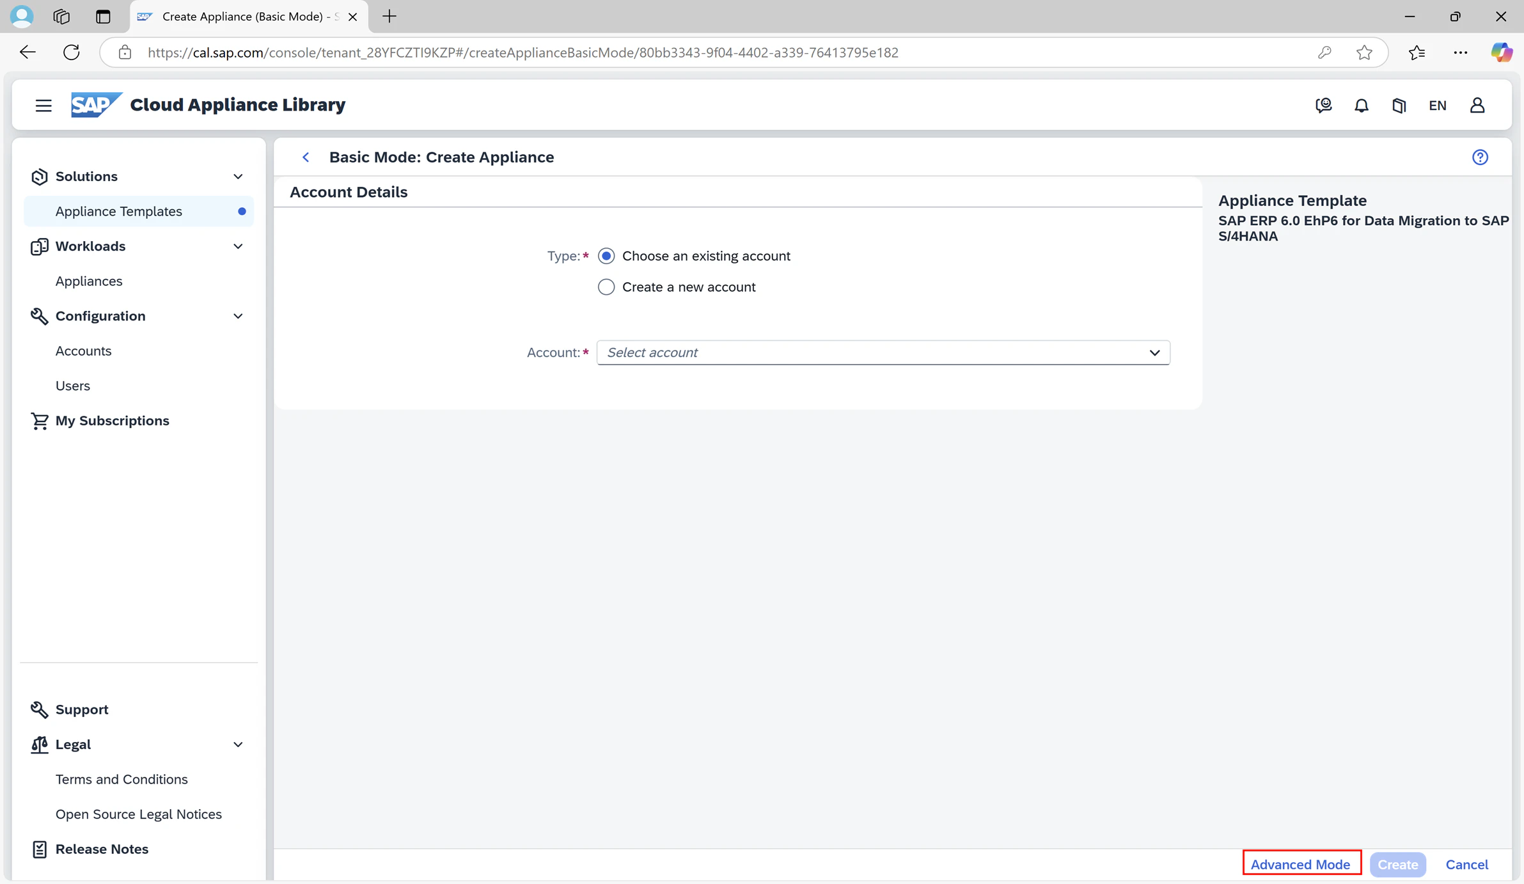1524x884 pixels.
Task: Select Choose an existing account radio
Action: 606,256
